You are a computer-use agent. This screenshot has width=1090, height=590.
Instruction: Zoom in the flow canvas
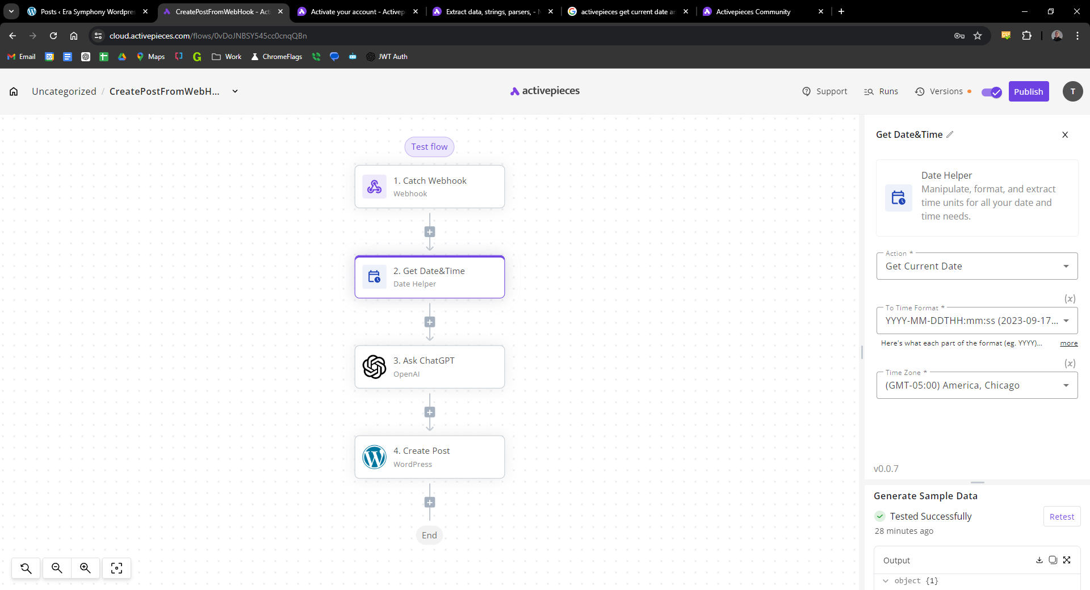[x=85, y=568]
